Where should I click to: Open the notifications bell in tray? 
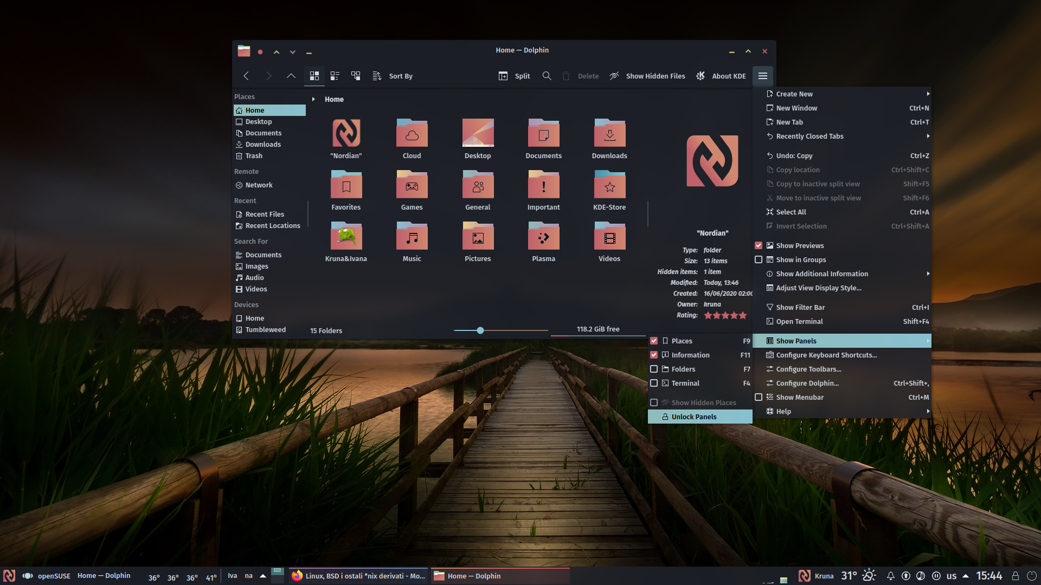coord(890,576)
